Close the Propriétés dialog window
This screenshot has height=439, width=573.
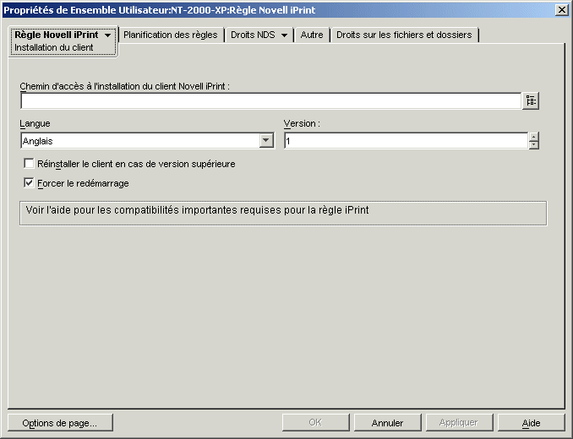(x=561, y=10)
